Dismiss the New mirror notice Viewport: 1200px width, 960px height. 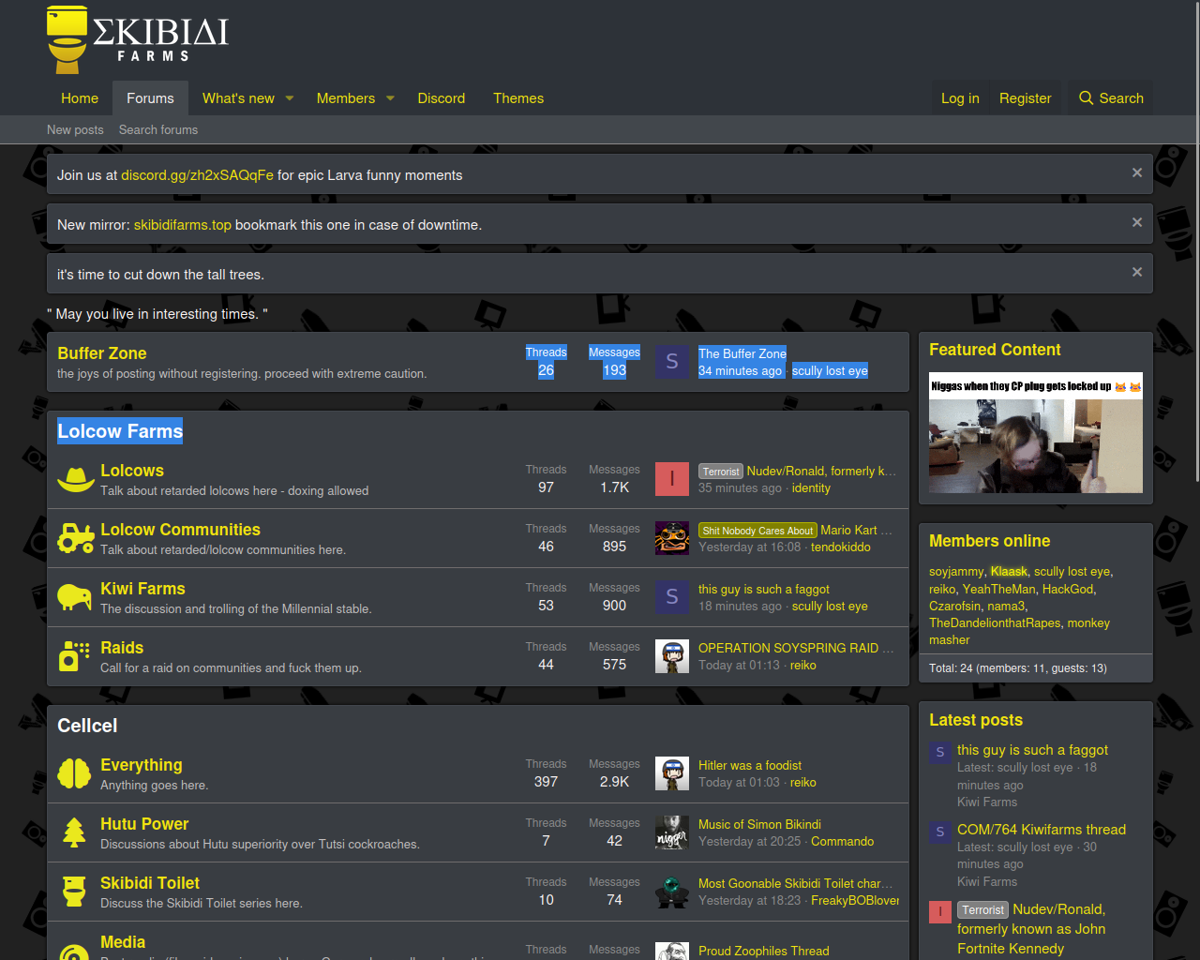(x=1136, y=222)
